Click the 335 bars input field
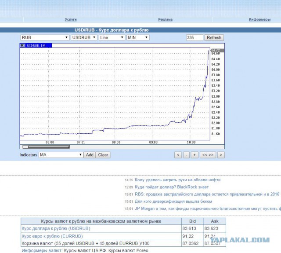The image size is (281, 253). click(195, 38)
